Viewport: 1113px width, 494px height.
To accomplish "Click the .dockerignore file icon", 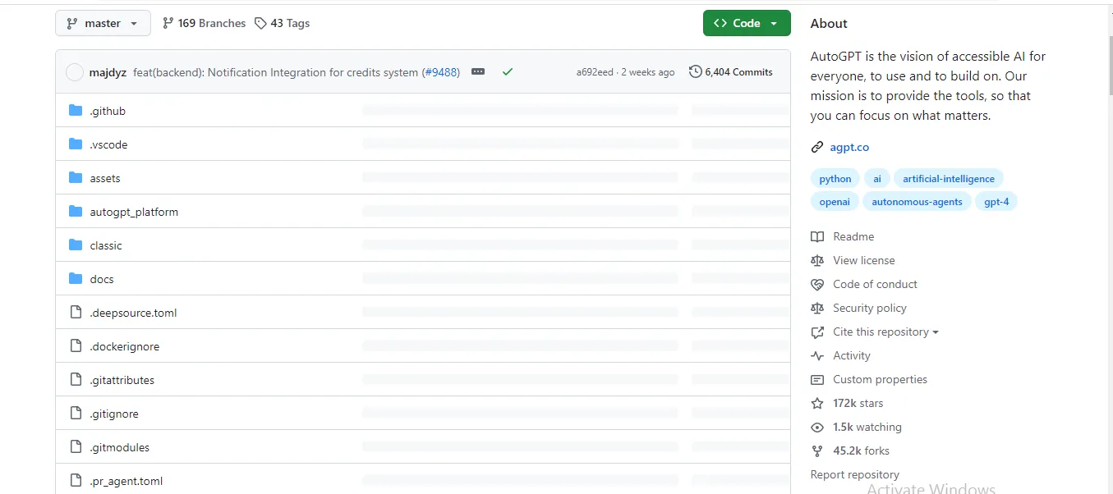I will coord(76,345).
